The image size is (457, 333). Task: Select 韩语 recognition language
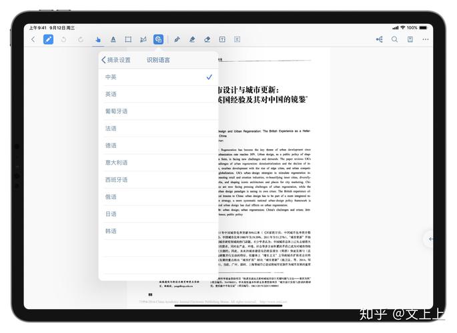[159, 231]
